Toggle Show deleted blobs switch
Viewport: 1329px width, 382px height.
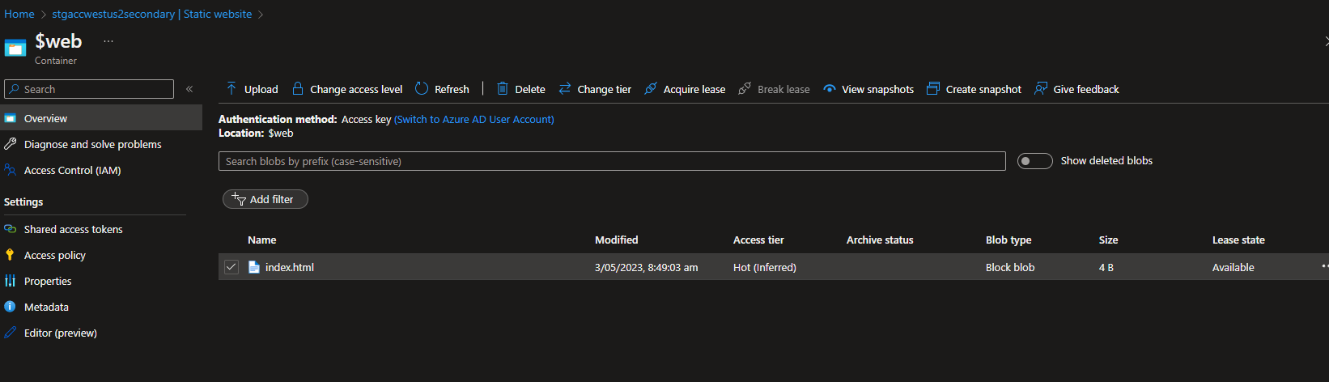1034,161
